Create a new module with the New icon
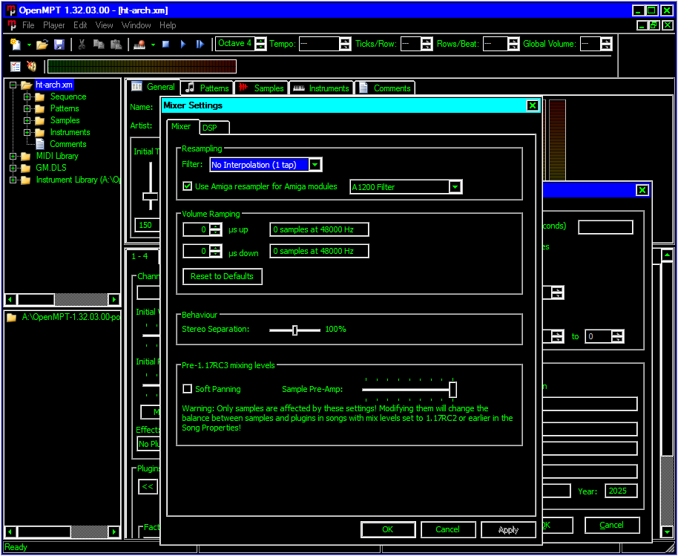The height and width of the screenshot is (556, 678). point(16,44)
